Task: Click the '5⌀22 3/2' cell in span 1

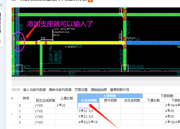Action: (88, 111)
